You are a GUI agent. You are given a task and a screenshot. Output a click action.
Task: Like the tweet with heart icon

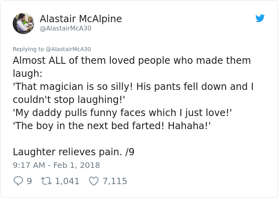(x=93, y=181)
